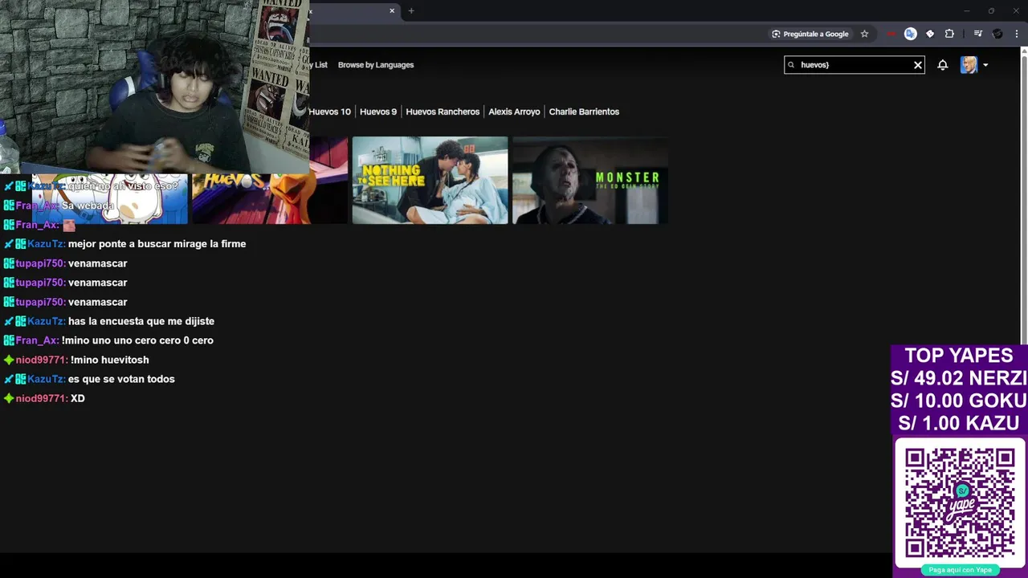This screenshot has height=578, width=1028.
Task: Open the 'Nothing to See Here' thumbnail
Action: coord(430,180)
